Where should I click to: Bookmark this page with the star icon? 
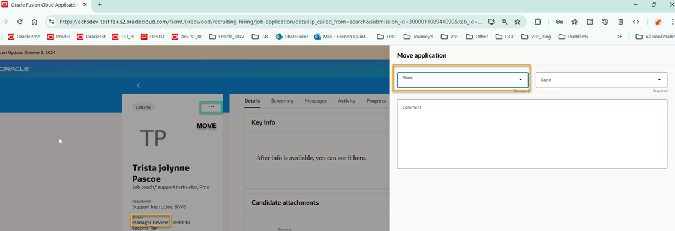tap(517, 22)
